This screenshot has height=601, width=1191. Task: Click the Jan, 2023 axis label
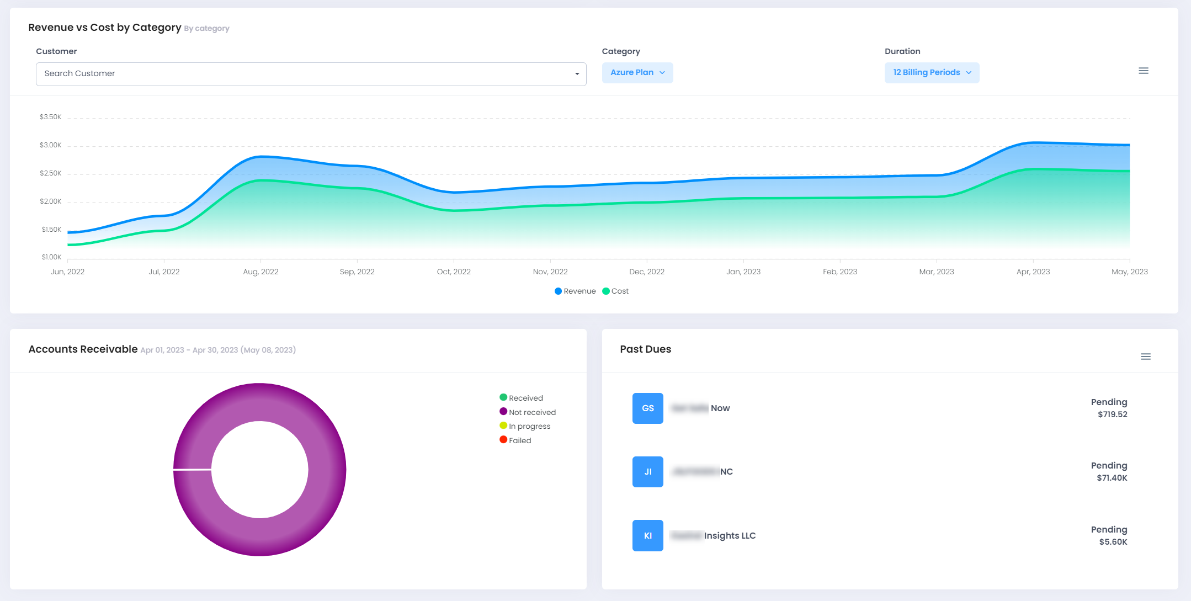743,272
